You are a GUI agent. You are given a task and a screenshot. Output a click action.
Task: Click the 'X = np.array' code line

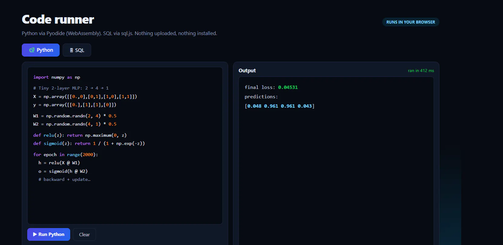coord(85,96)
